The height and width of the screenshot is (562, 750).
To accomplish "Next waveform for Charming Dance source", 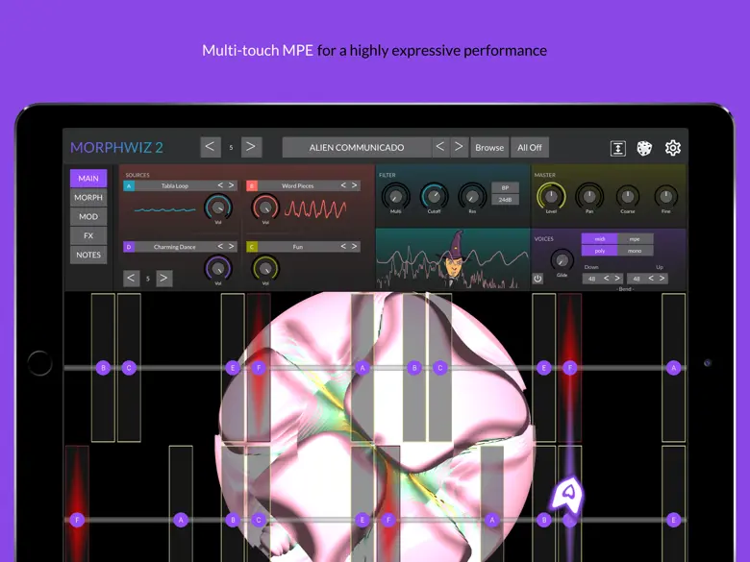I will click(231, 246).
